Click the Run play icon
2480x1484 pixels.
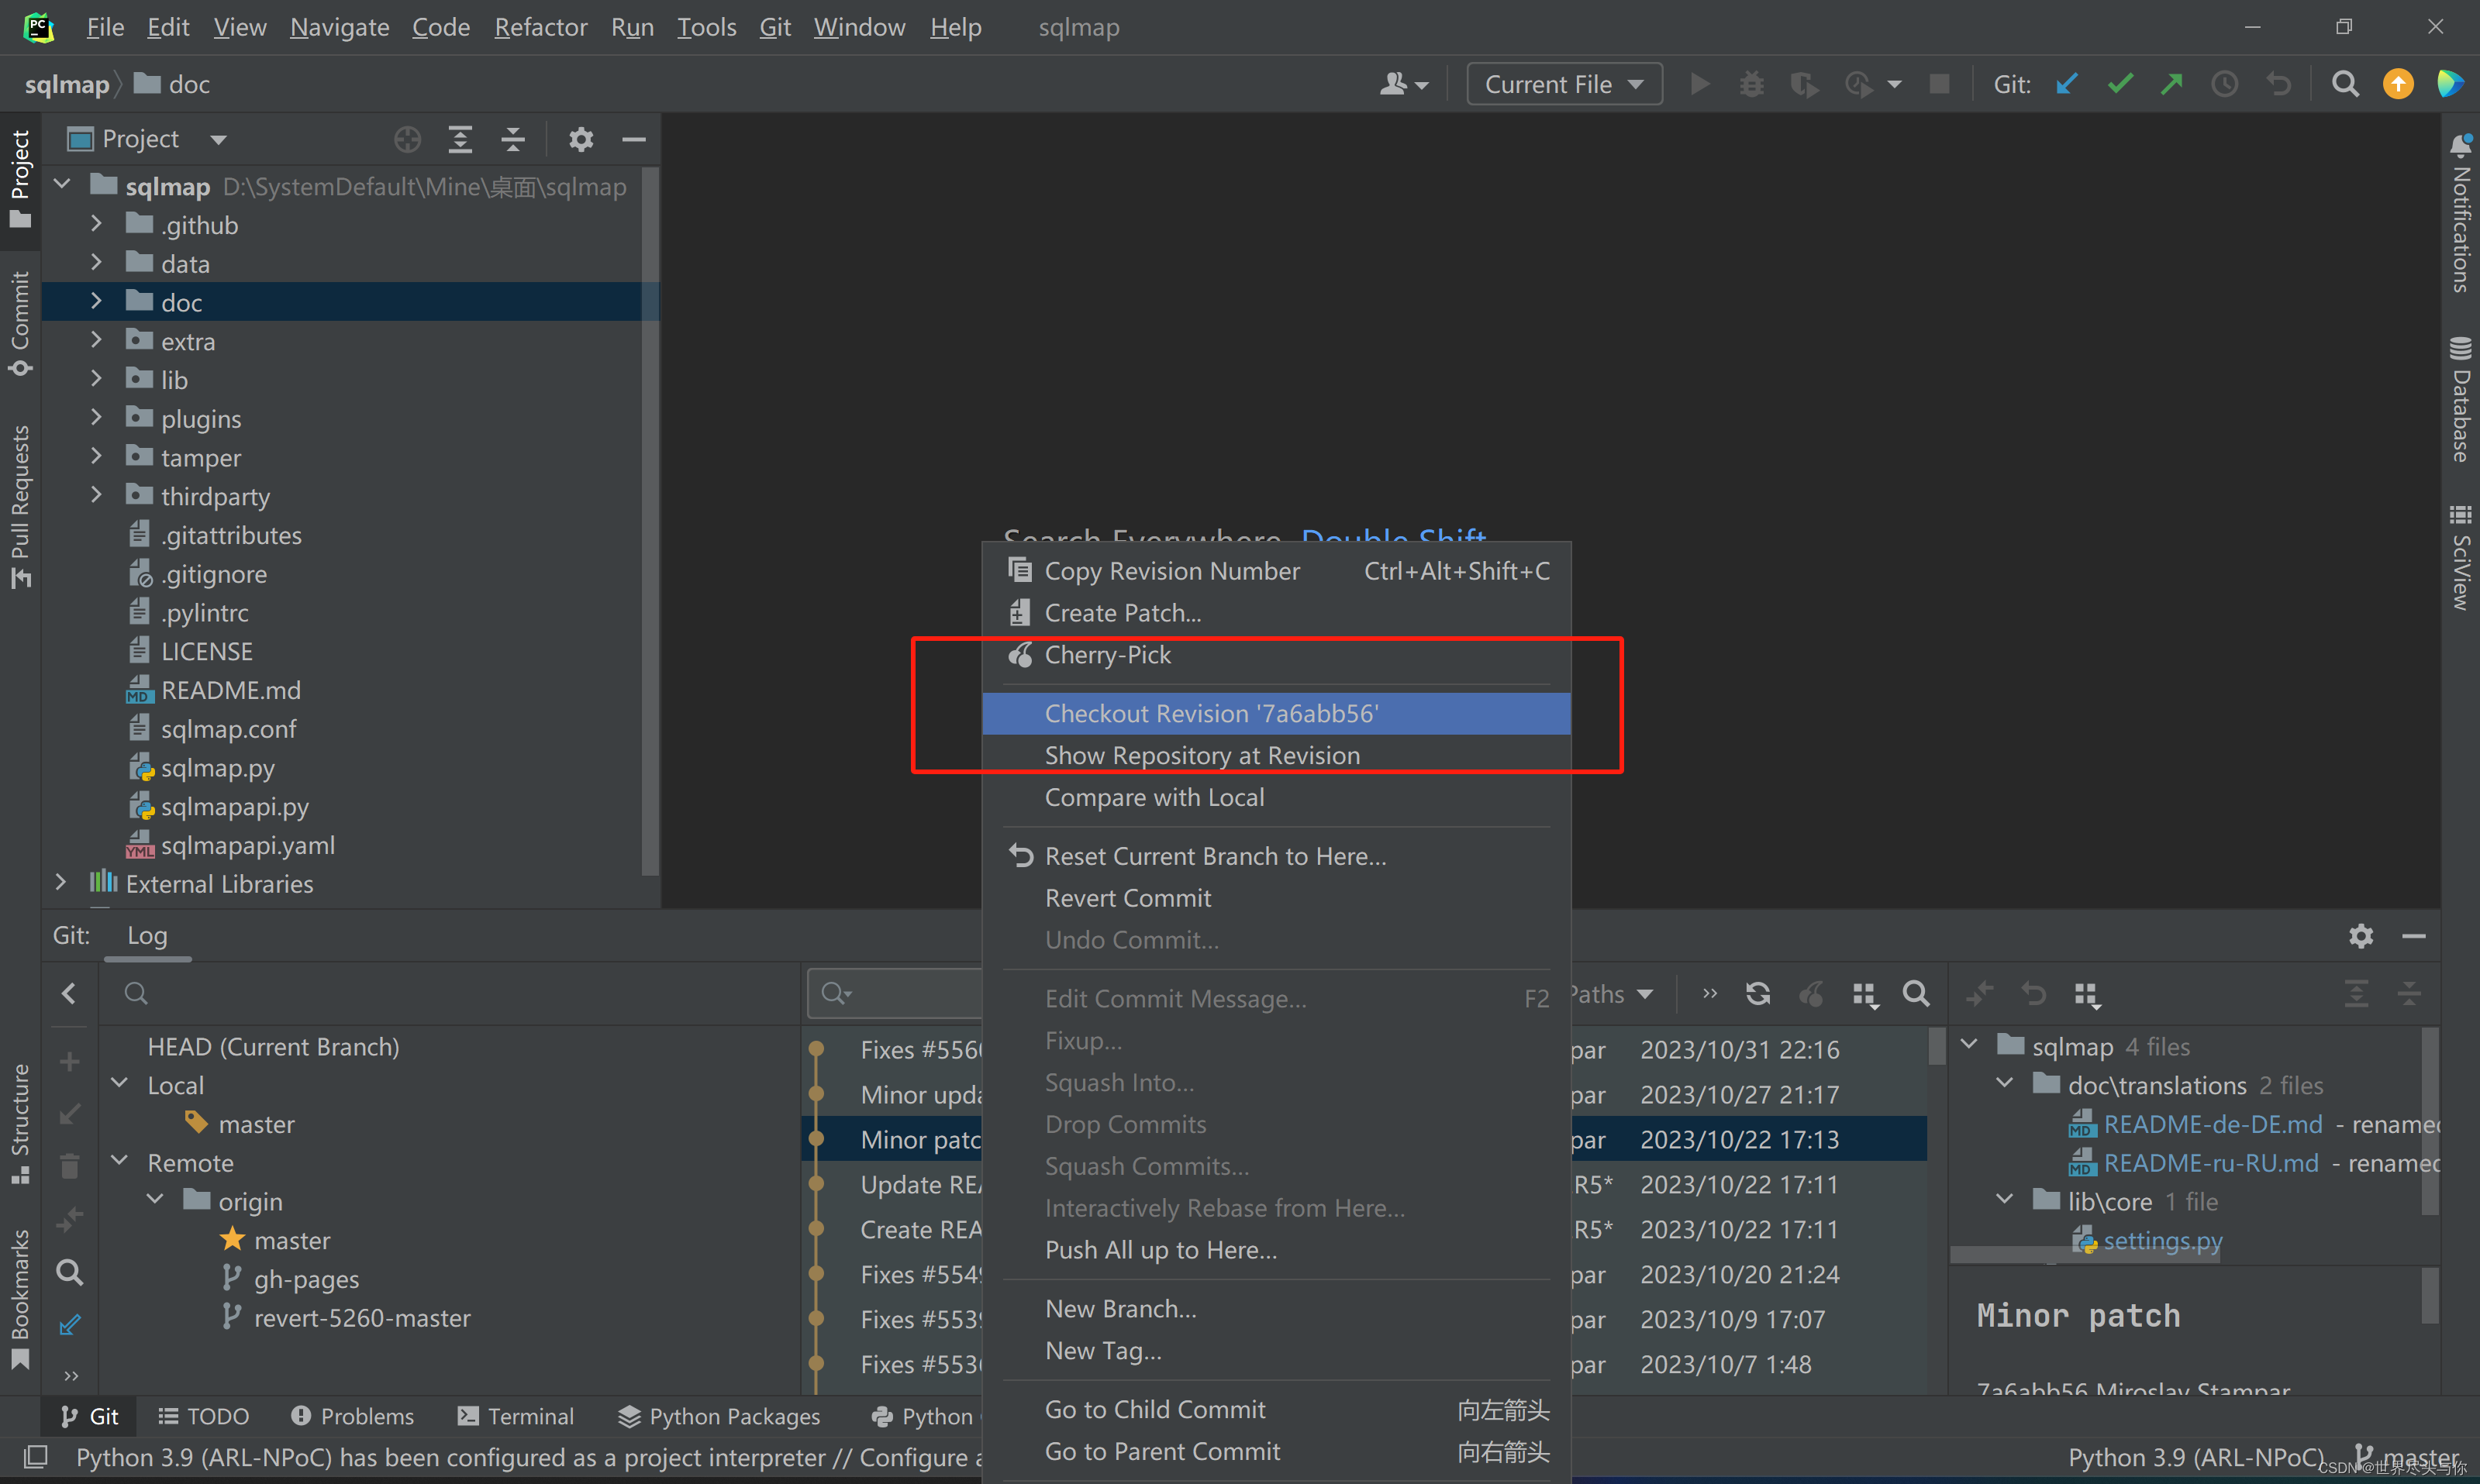point(1699,84)
